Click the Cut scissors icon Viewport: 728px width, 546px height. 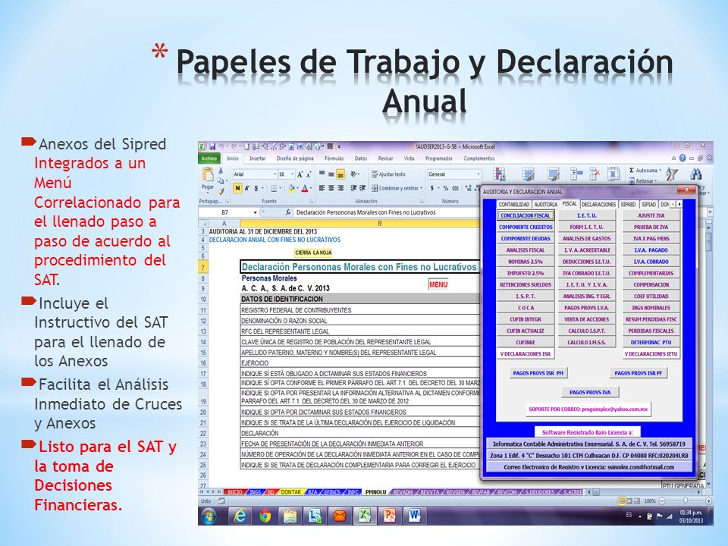coord(221,171)
